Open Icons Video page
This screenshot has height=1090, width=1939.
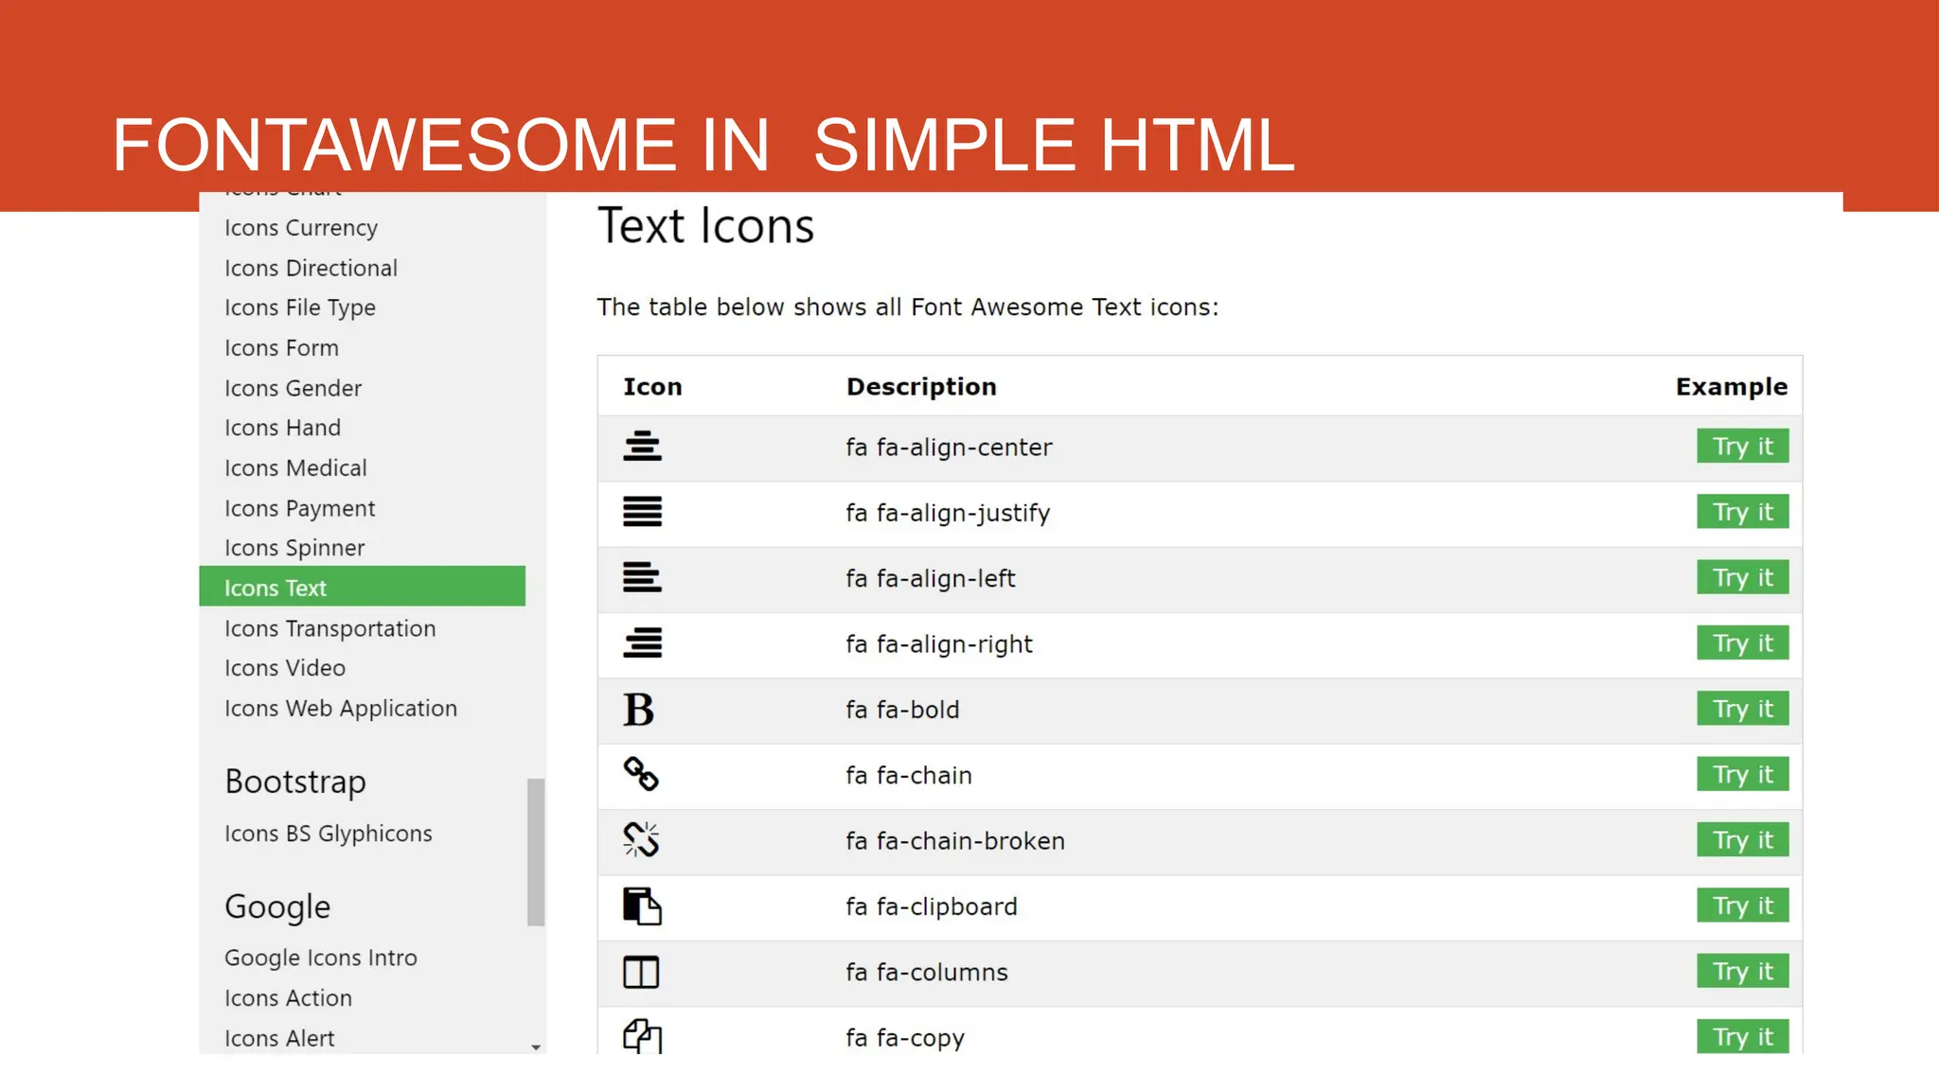pos(285,668)
